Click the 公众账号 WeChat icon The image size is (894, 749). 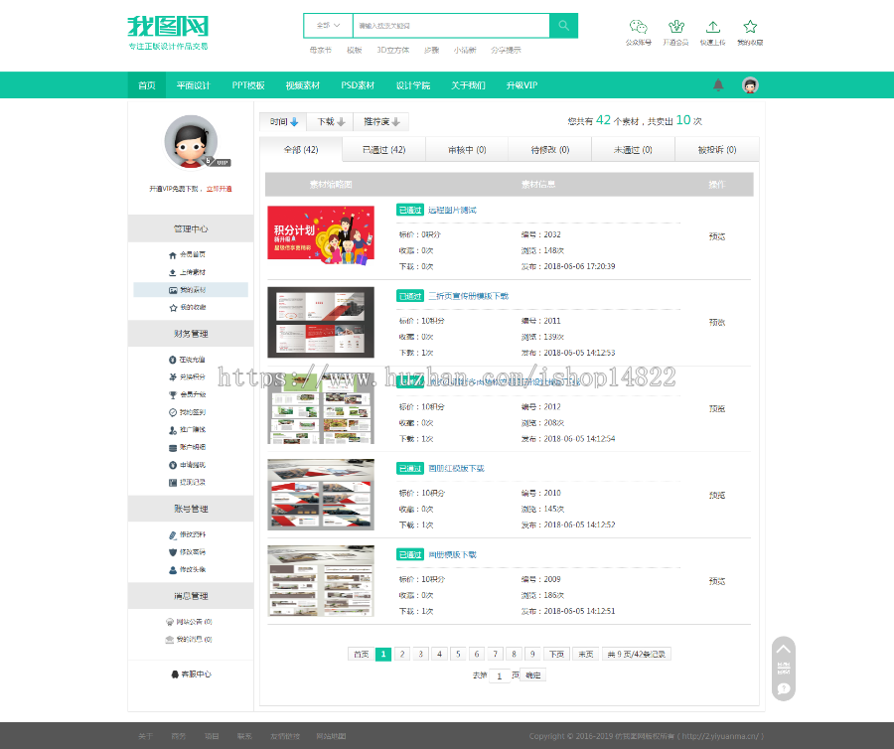click(638, 29)
